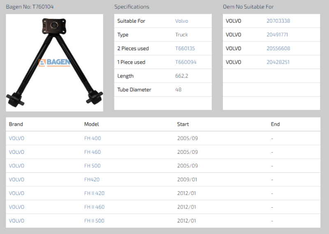Click the 'Oem No Suitable For' heading

(248, 7)
